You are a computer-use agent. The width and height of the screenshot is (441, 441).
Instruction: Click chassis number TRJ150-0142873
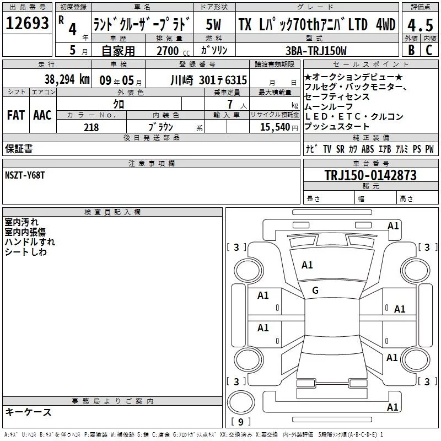[370, 175]
